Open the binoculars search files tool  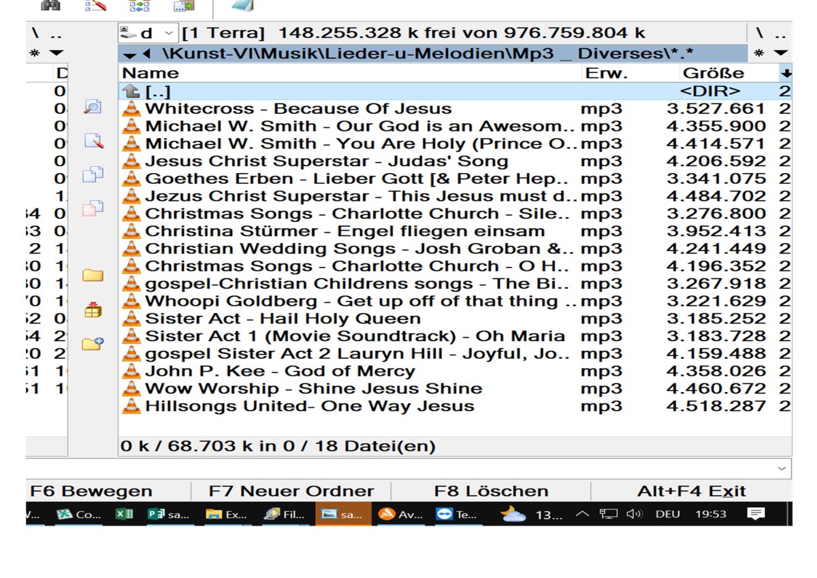pos(50,5)
